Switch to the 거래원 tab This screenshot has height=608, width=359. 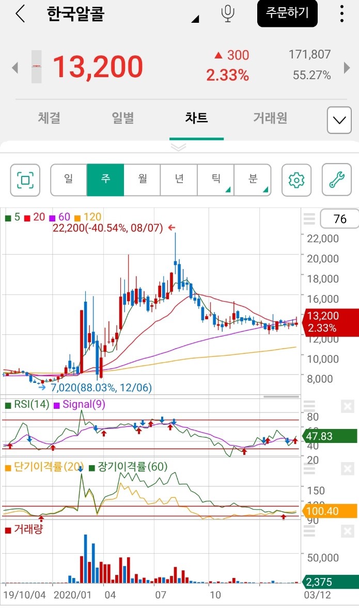coord(270,117)
